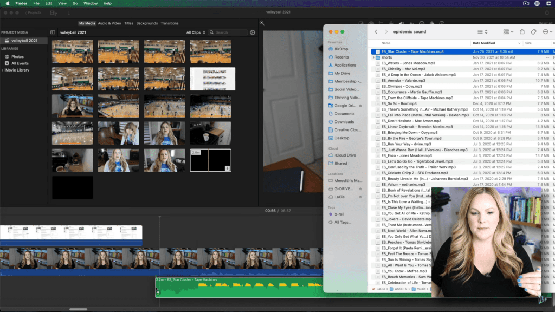Image resolution: width=555 pixels, height=312 pixels.
Task: Click ASSETS folder in Finder path bar
Action: [398, 289]
